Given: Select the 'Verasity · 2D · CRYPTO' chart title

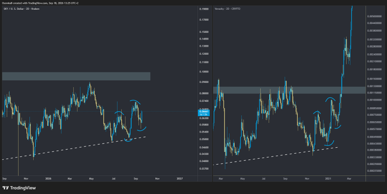Looking at the screenshot, I should pyautogui.click(x=227, y=9).
